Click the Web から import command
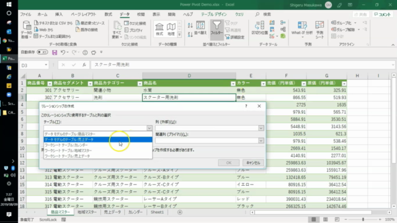The image size is (397, 223). (43, 30)
